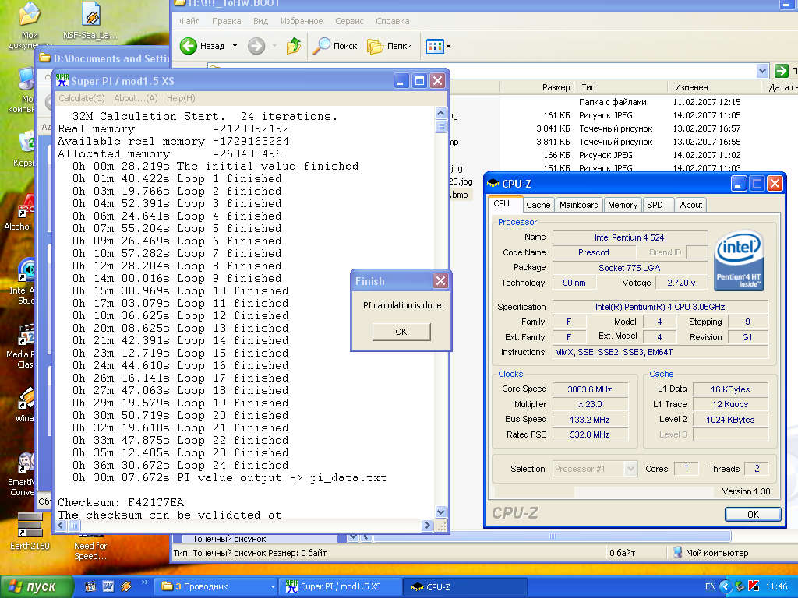798x598 pixels.
Task: Click the Проводник taskbar group button
Action: pos(217,586)
